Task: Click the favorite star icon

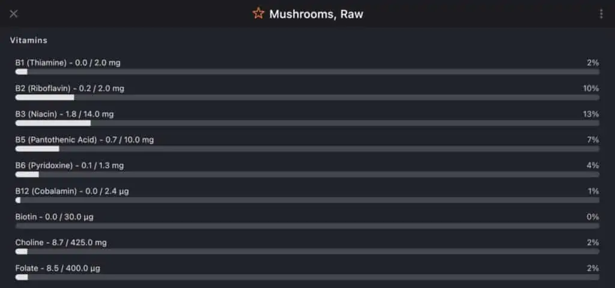Action: pos(258,13)
